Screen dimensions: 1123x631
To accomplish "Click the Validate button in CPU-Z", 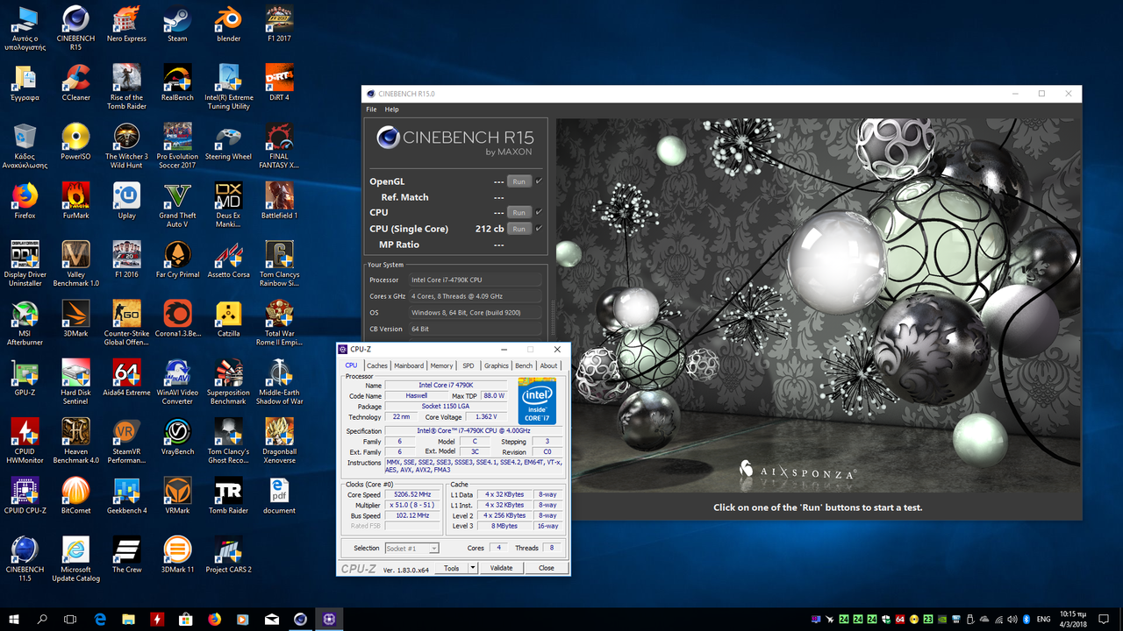I will pos(501,568).
